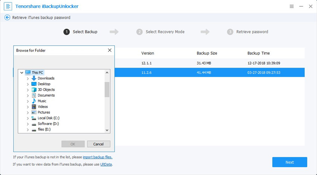Click Cancel in Browse for Folder

tap(99, 144)
